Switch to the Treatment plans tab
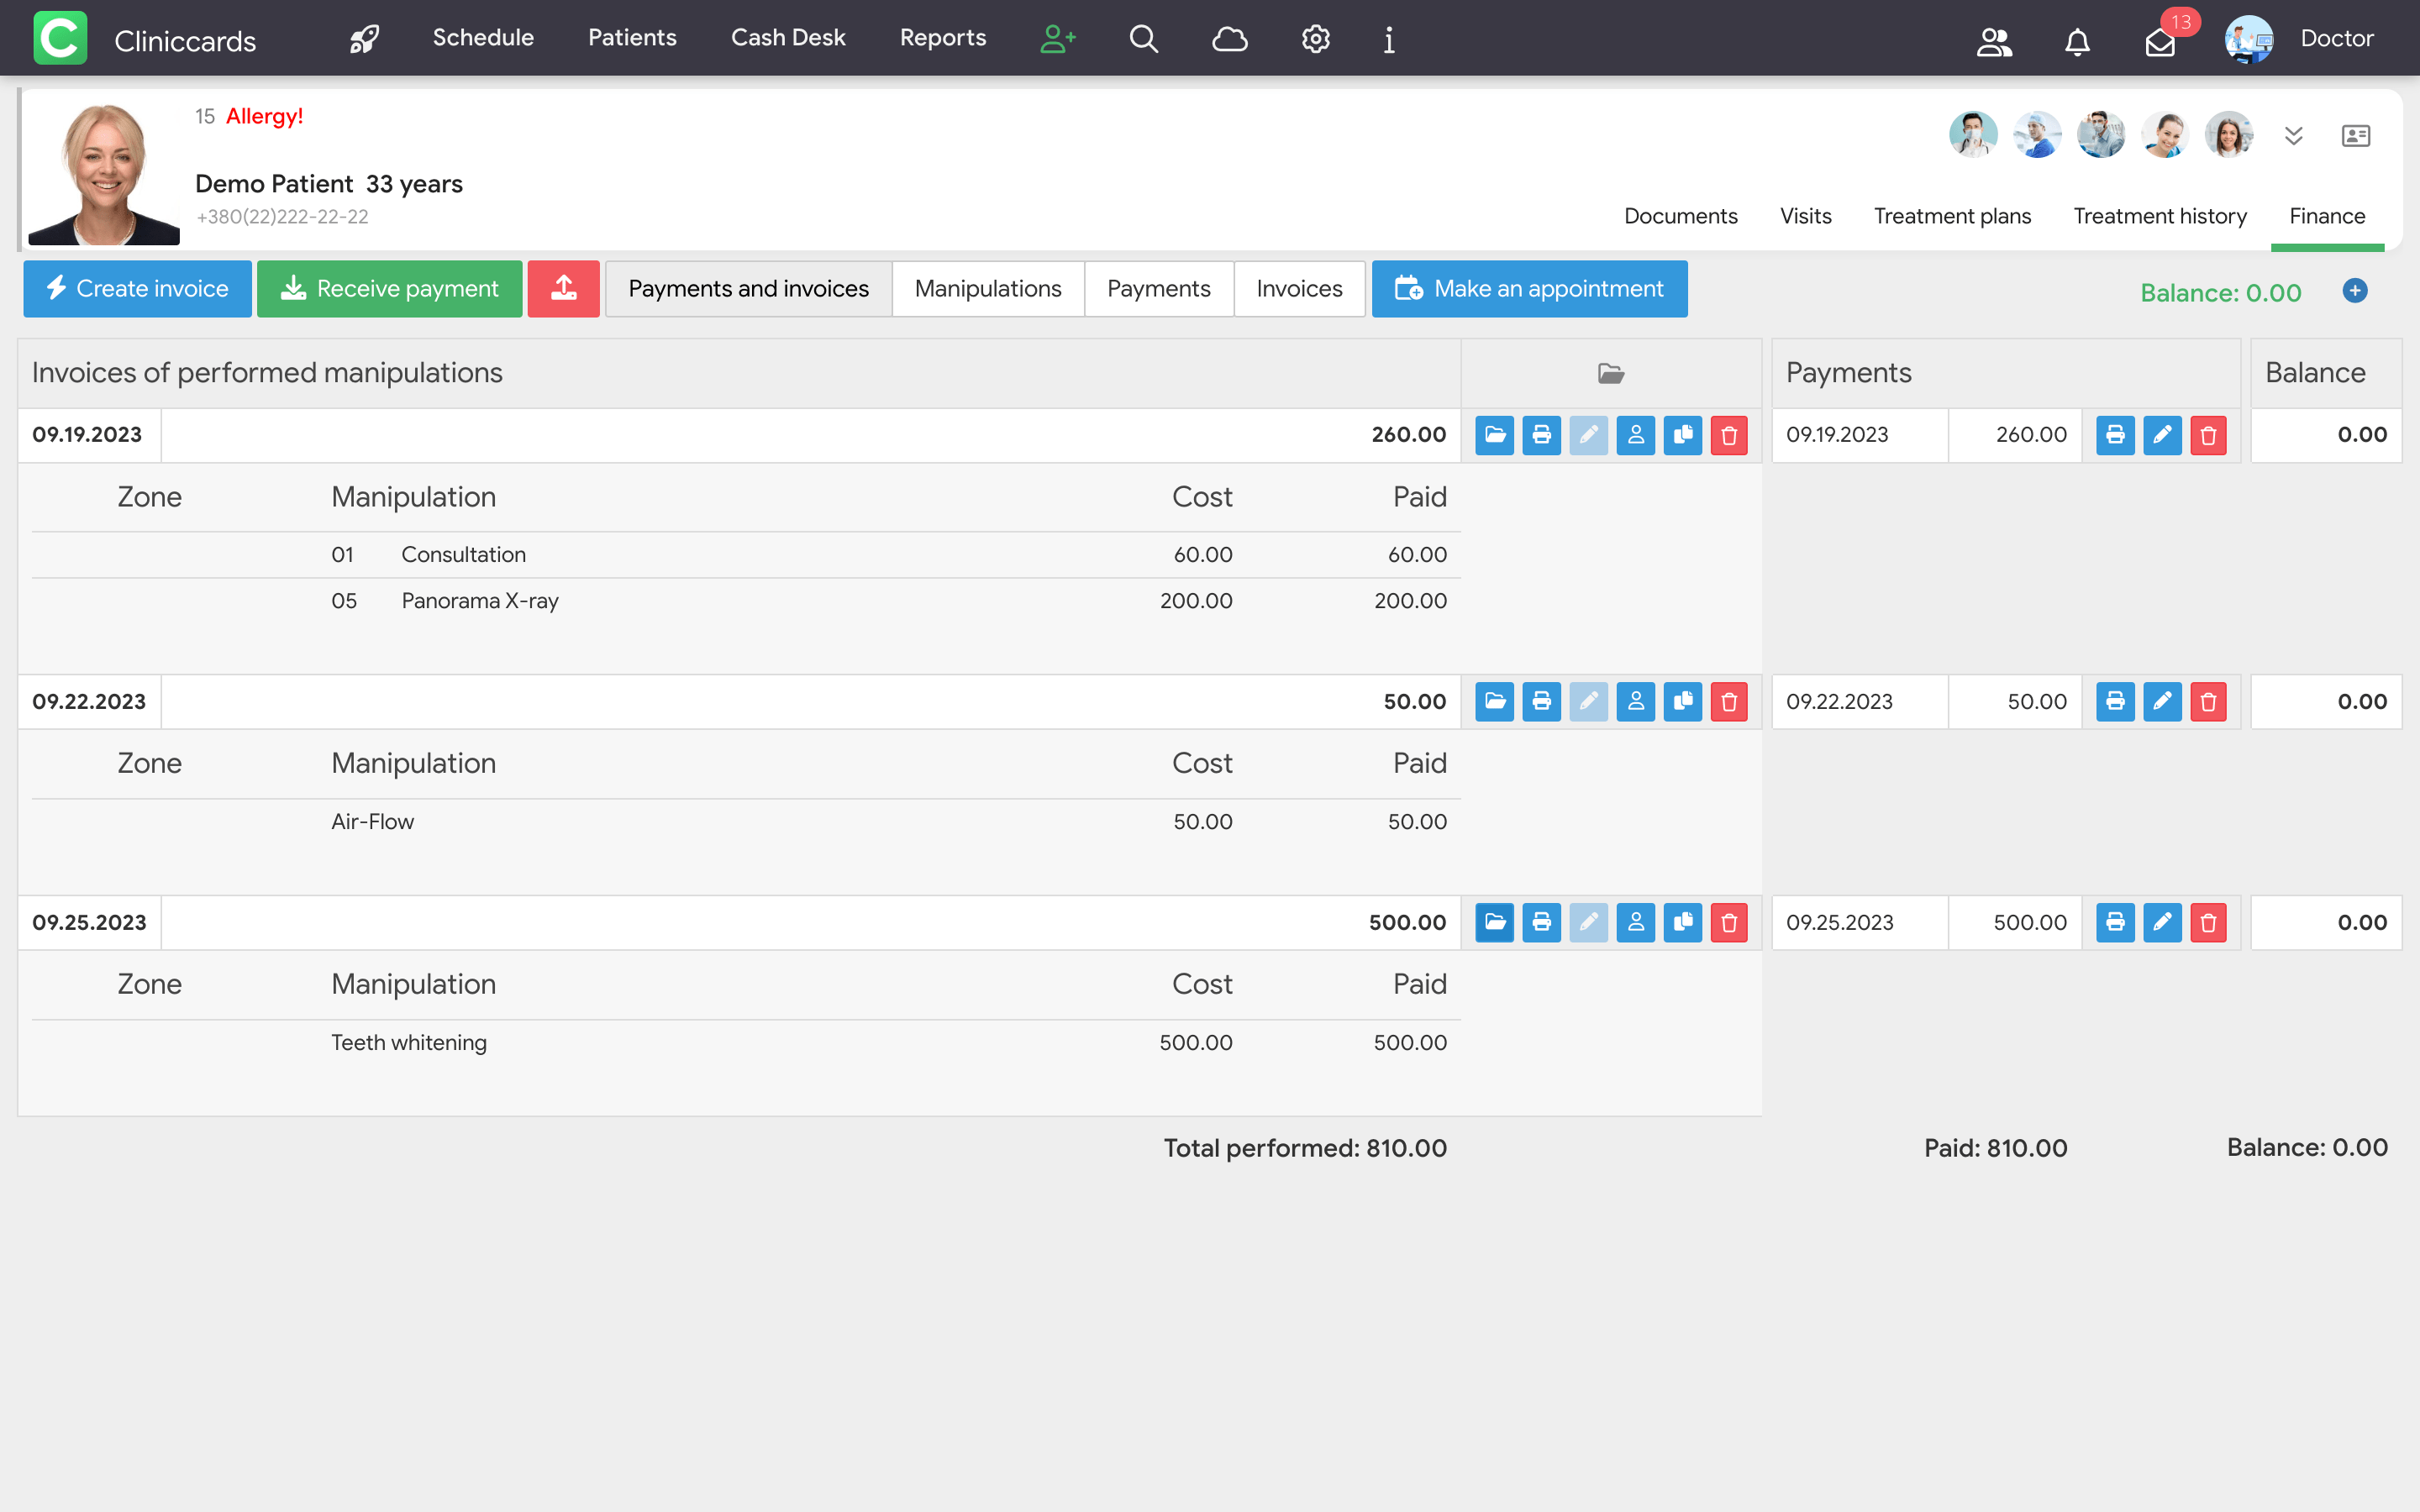 (1951, 216)
